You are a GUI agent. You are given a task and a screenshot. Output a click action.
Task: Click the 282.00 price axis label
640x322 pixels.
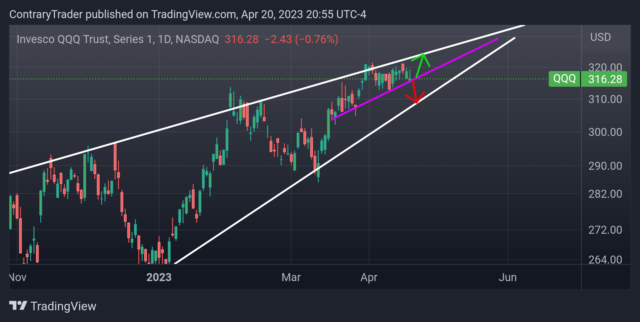pyautogui.click(x=605, y=194)
